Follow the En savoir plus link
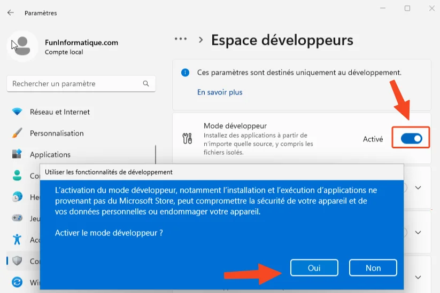This screenshot has height=293, width=440. 220,92
